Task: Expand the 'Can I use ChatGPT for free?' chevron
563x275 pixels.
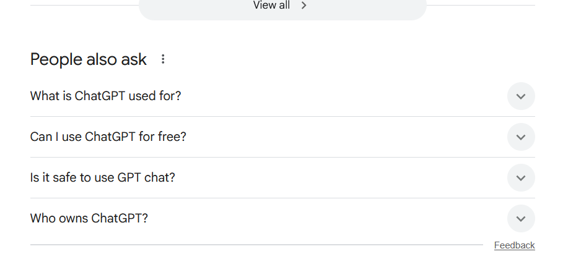Action: point(521,137)
